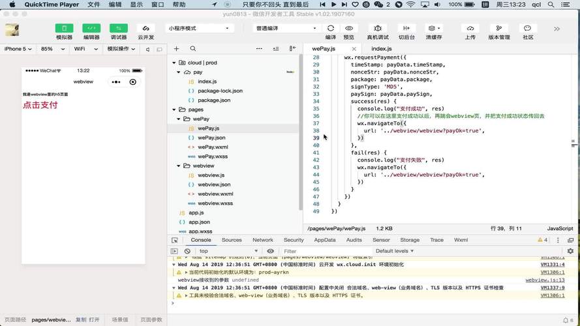This screenshot has width=580, height=326.
Task: Toggle the Debugger panel button
Action: 118,29
